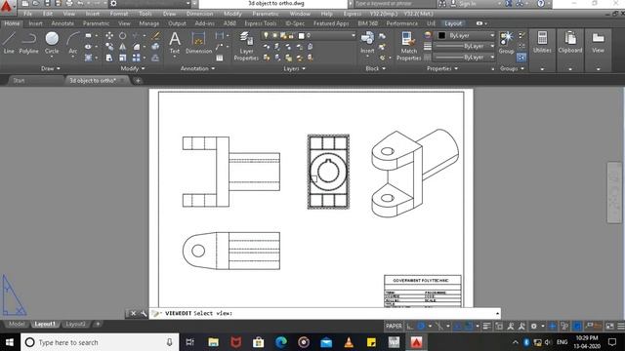Click the black object color swatch
The width and height of the screenshot is (625, 351).
(441, 35)
